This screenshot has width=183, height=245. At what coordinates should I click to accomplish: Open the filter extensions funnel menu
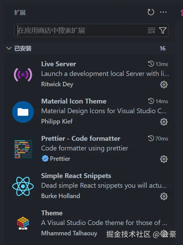click(163, 30)
